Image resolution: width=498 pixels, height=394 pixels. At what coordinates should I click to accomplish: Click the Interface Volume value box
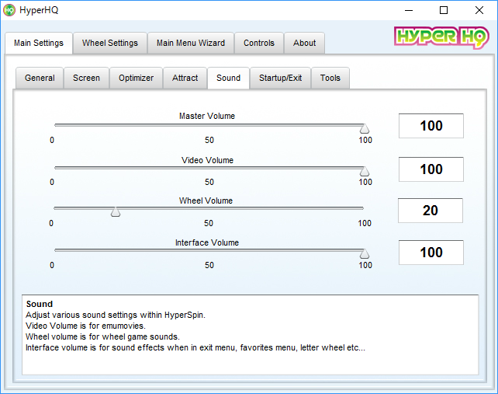[x=431, y=253]
